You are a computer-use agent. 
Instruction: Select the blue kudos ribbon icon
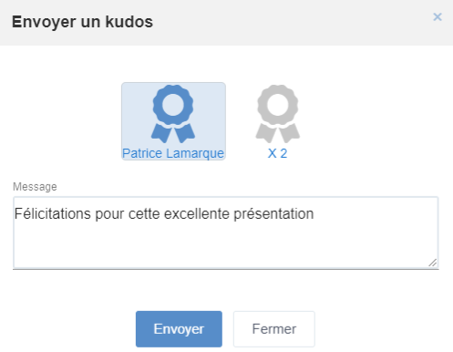point(173,114)
